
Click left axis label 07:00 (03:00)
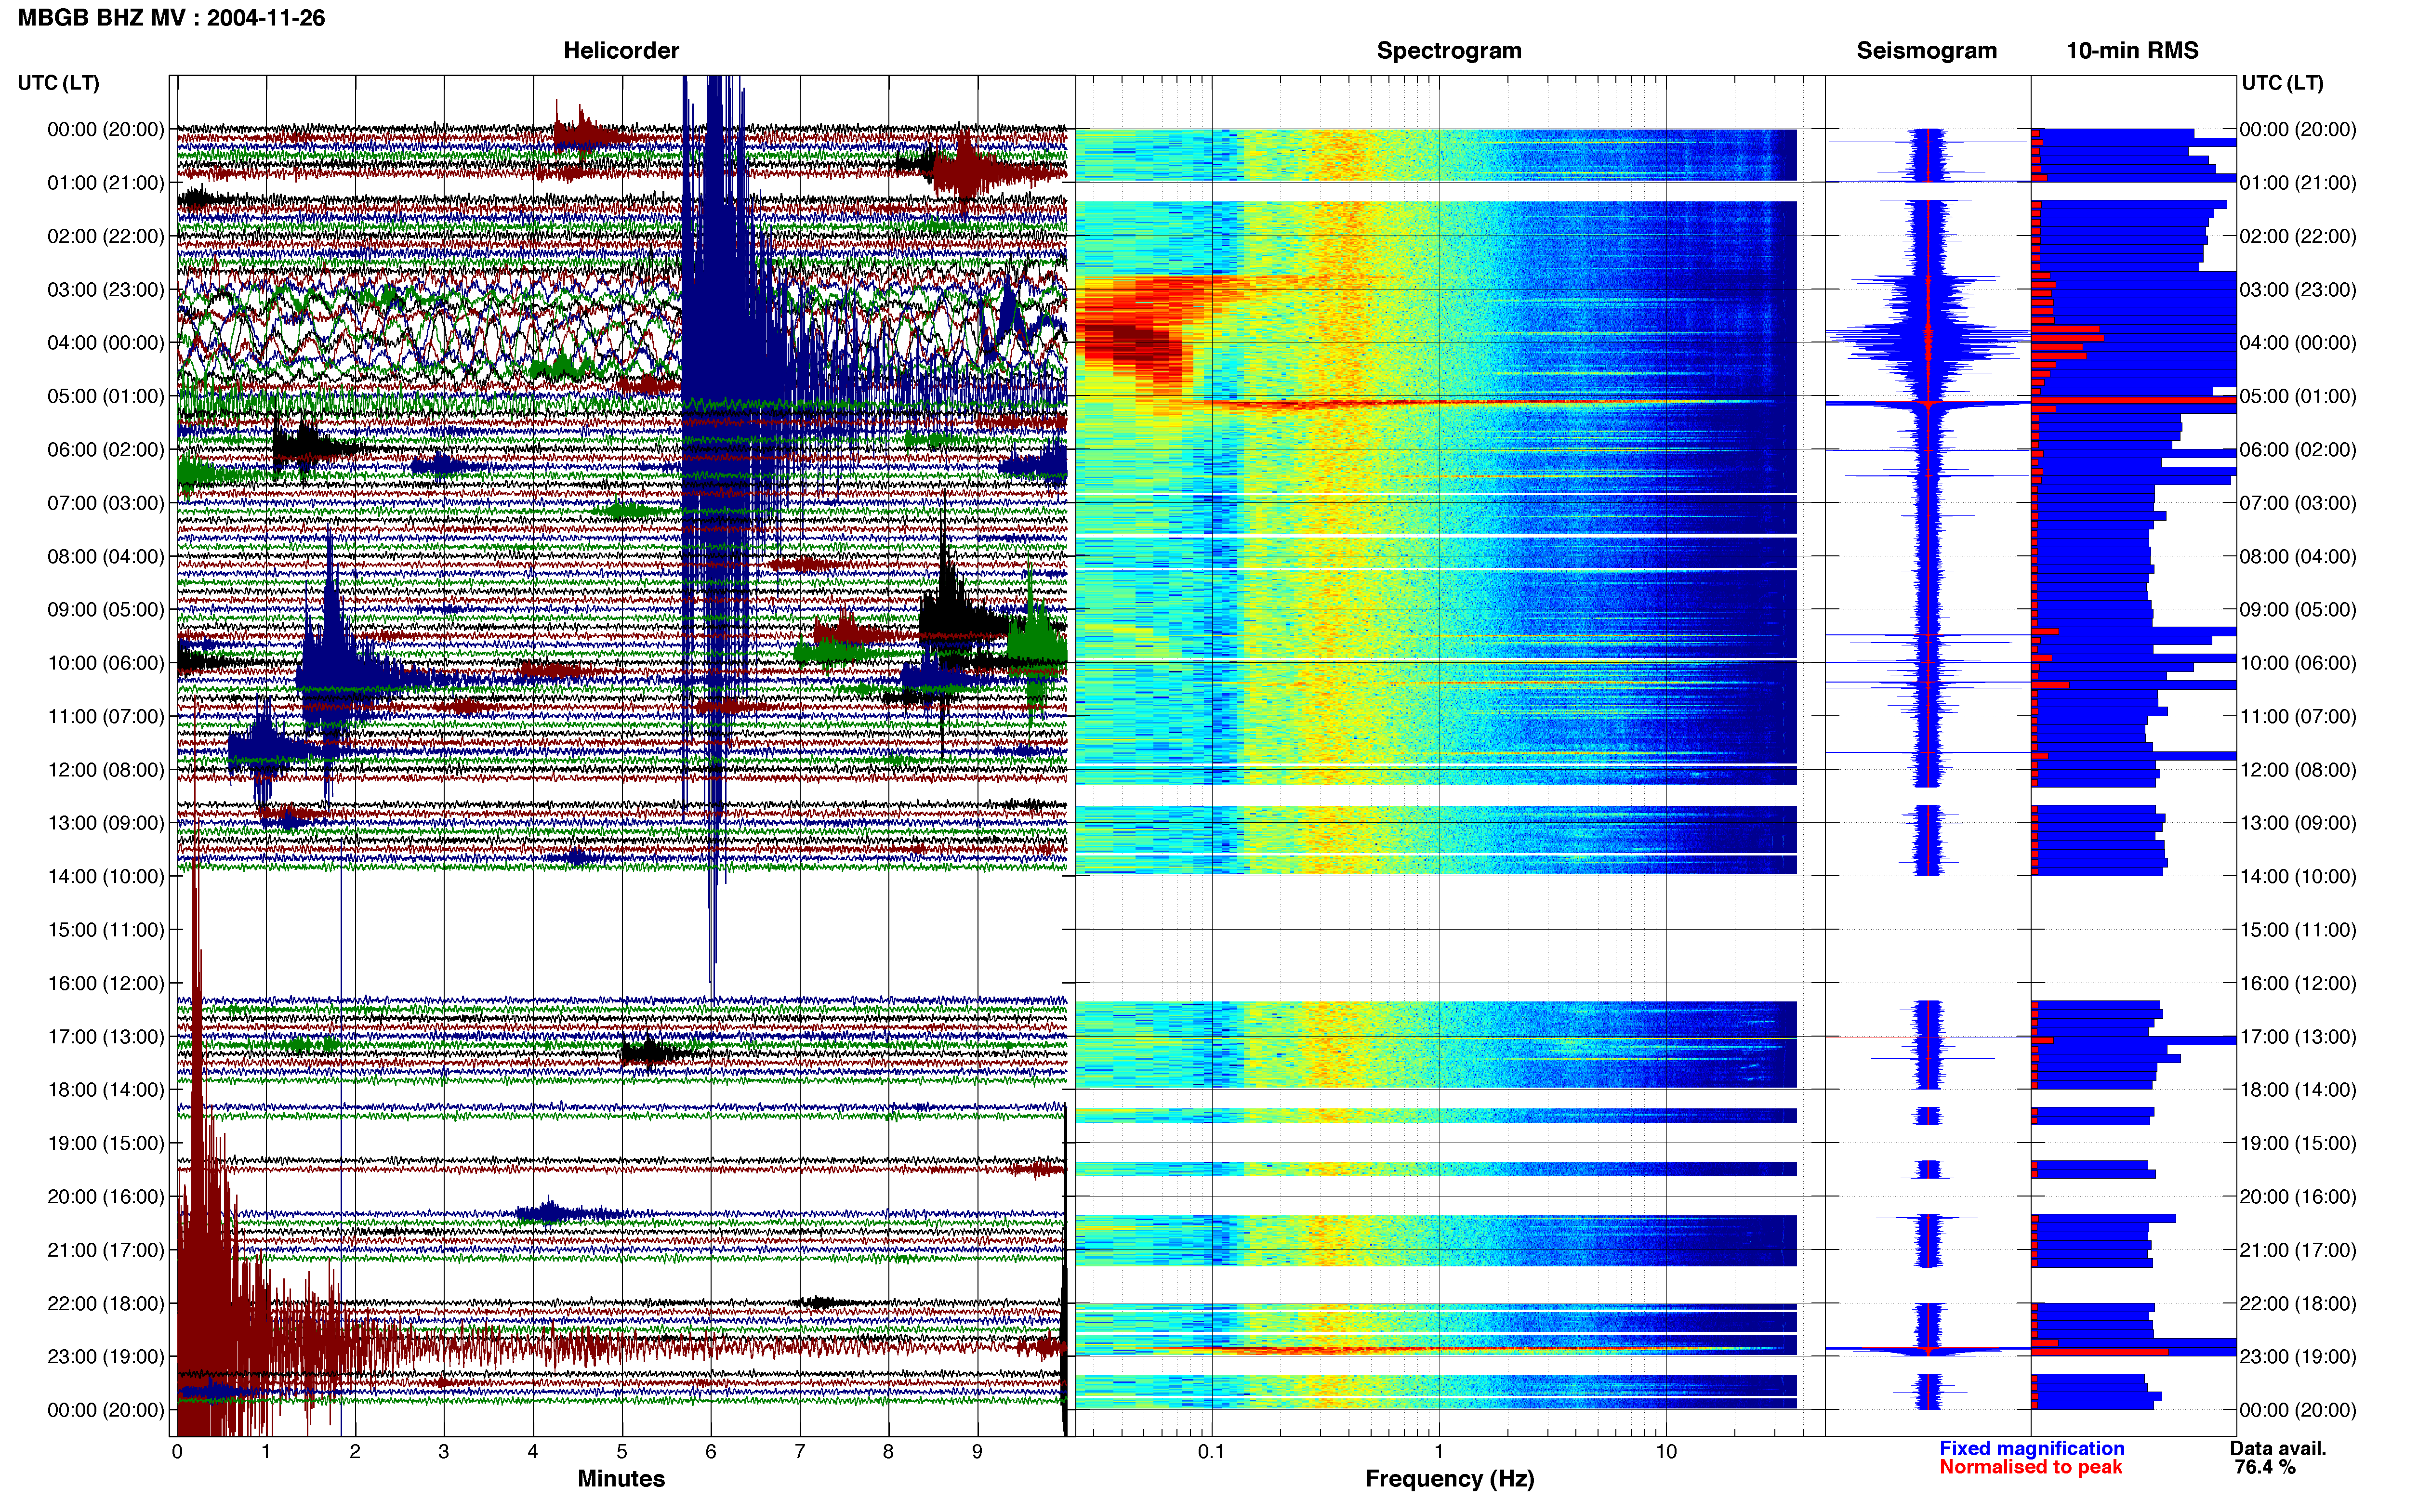coord(106,503)
